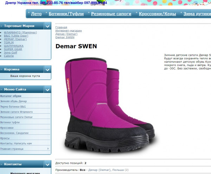
Task: Open the Кроссовки/Кеды menu section
Action: 157,14
